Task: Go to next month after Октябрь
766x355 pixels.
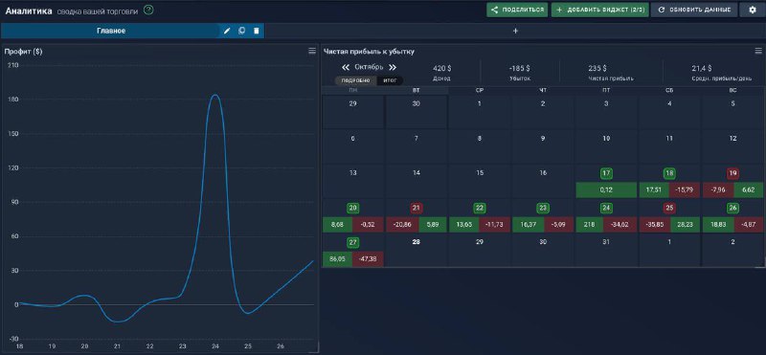Action: 393,67
